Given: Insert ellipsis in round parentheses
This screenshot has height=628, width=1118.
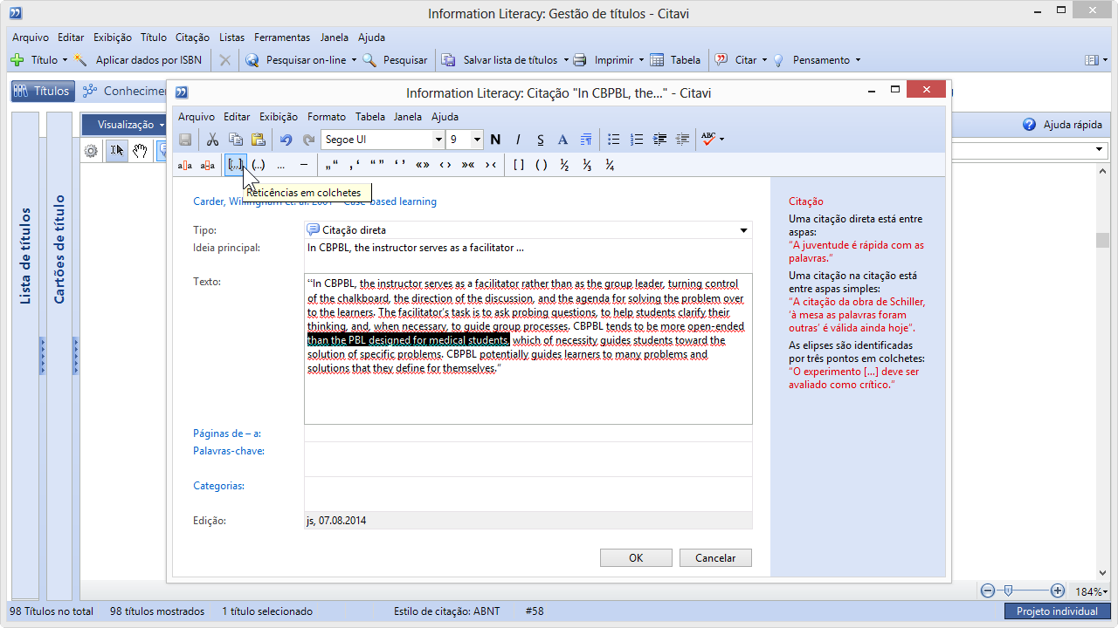Looking at the screenshot, I should (x=258, y=165).
